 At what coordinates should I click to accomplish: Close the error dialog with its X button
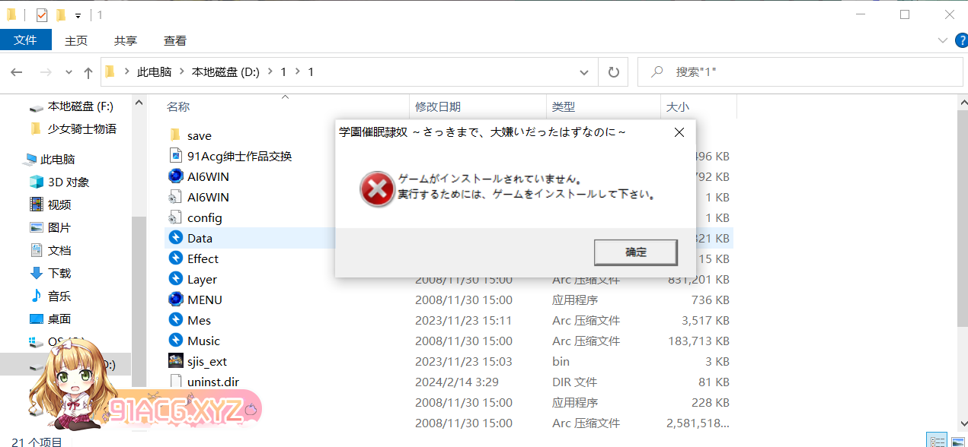coord(679,132)
